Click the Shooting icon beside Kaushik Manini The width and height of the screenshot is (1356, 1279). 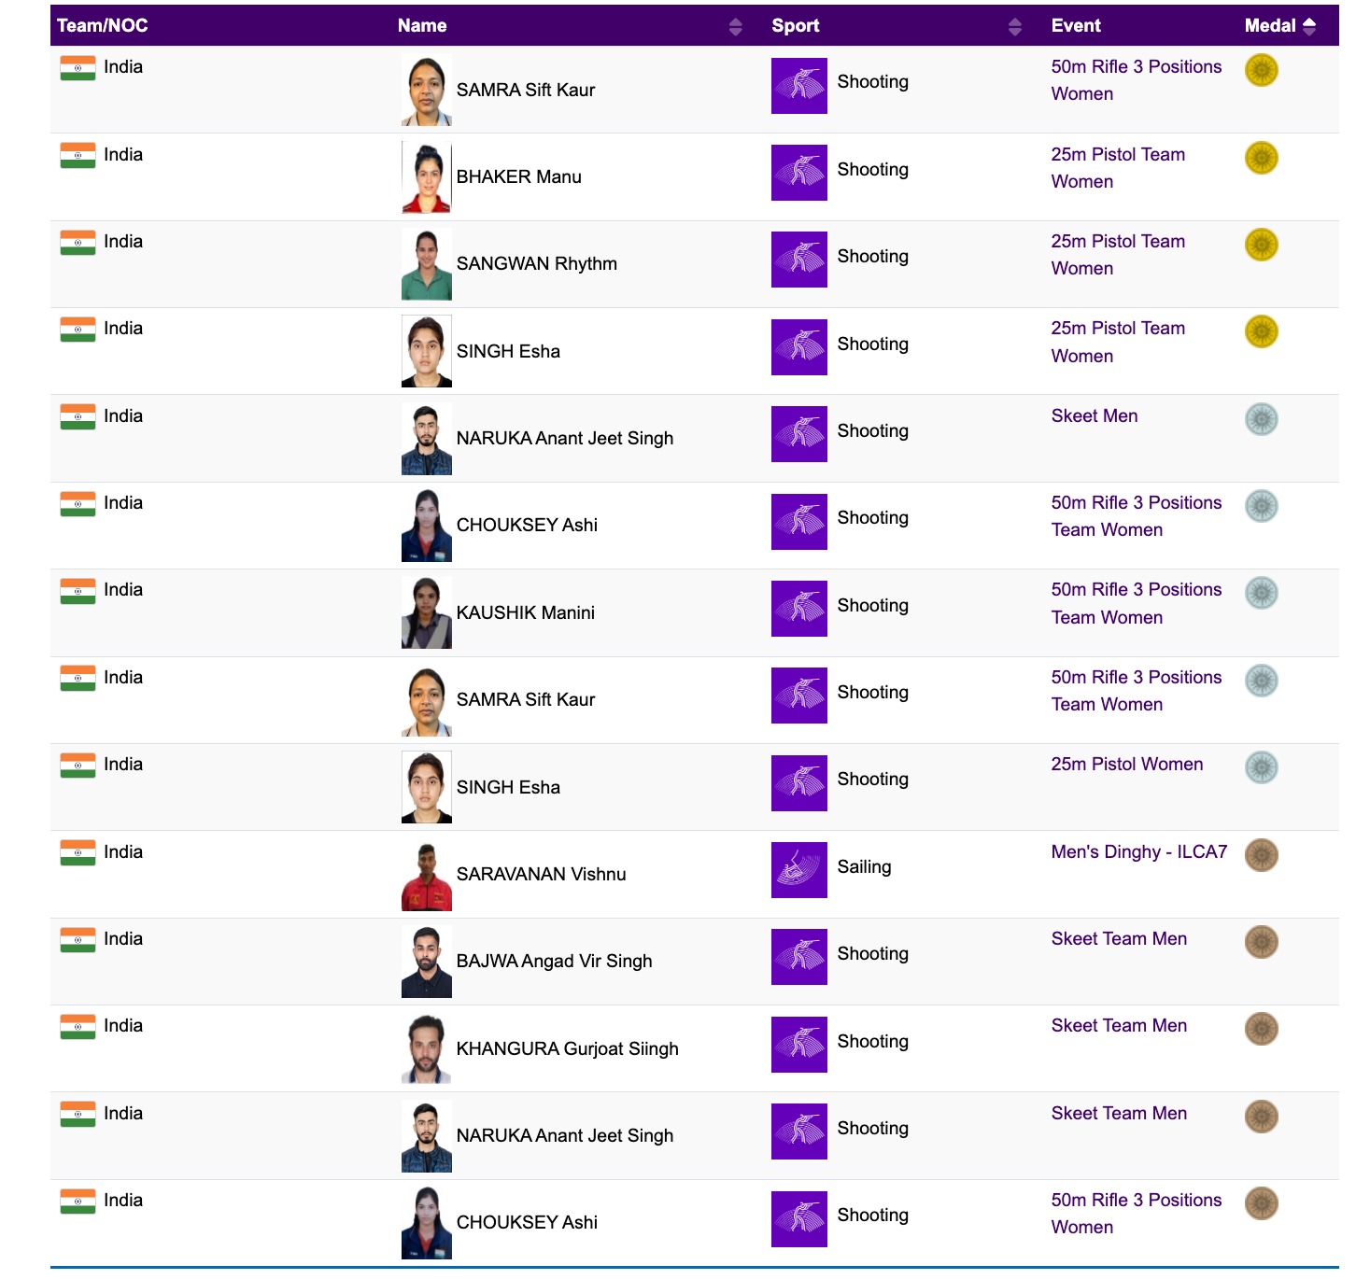(x=798, y=609)
